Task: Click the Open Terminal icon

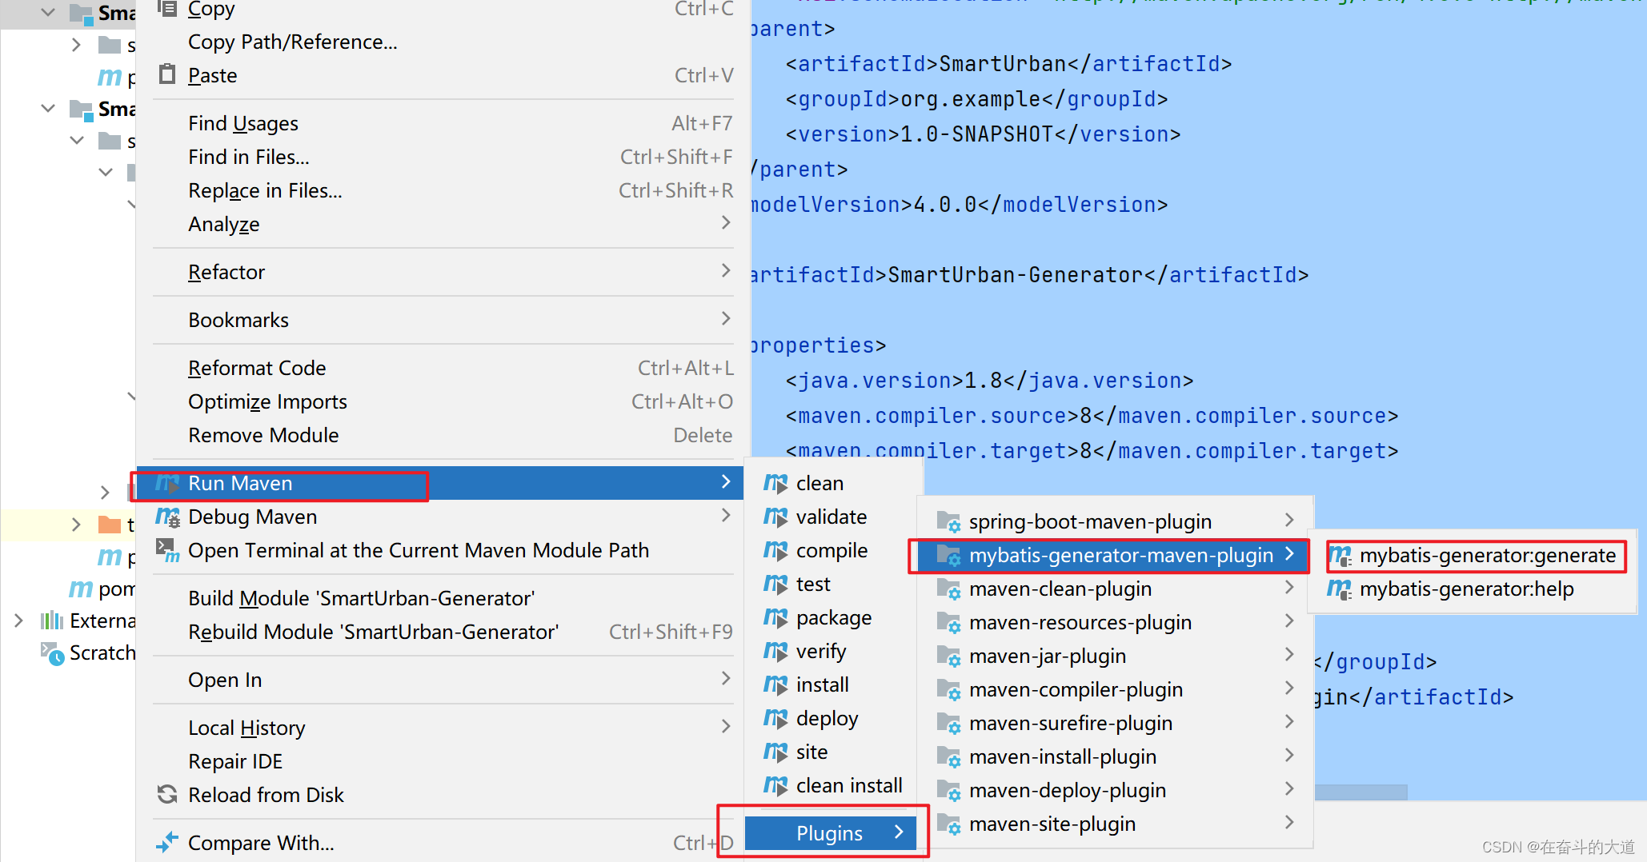Action: click(x=166, y=549)
